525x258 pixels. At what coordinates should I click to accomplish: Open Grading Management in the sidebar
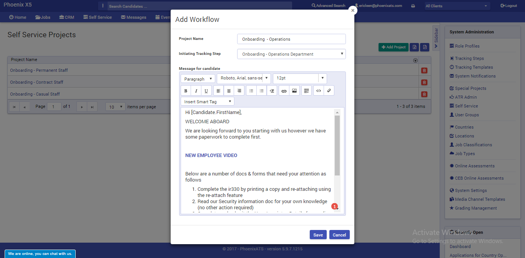(473, 208)
